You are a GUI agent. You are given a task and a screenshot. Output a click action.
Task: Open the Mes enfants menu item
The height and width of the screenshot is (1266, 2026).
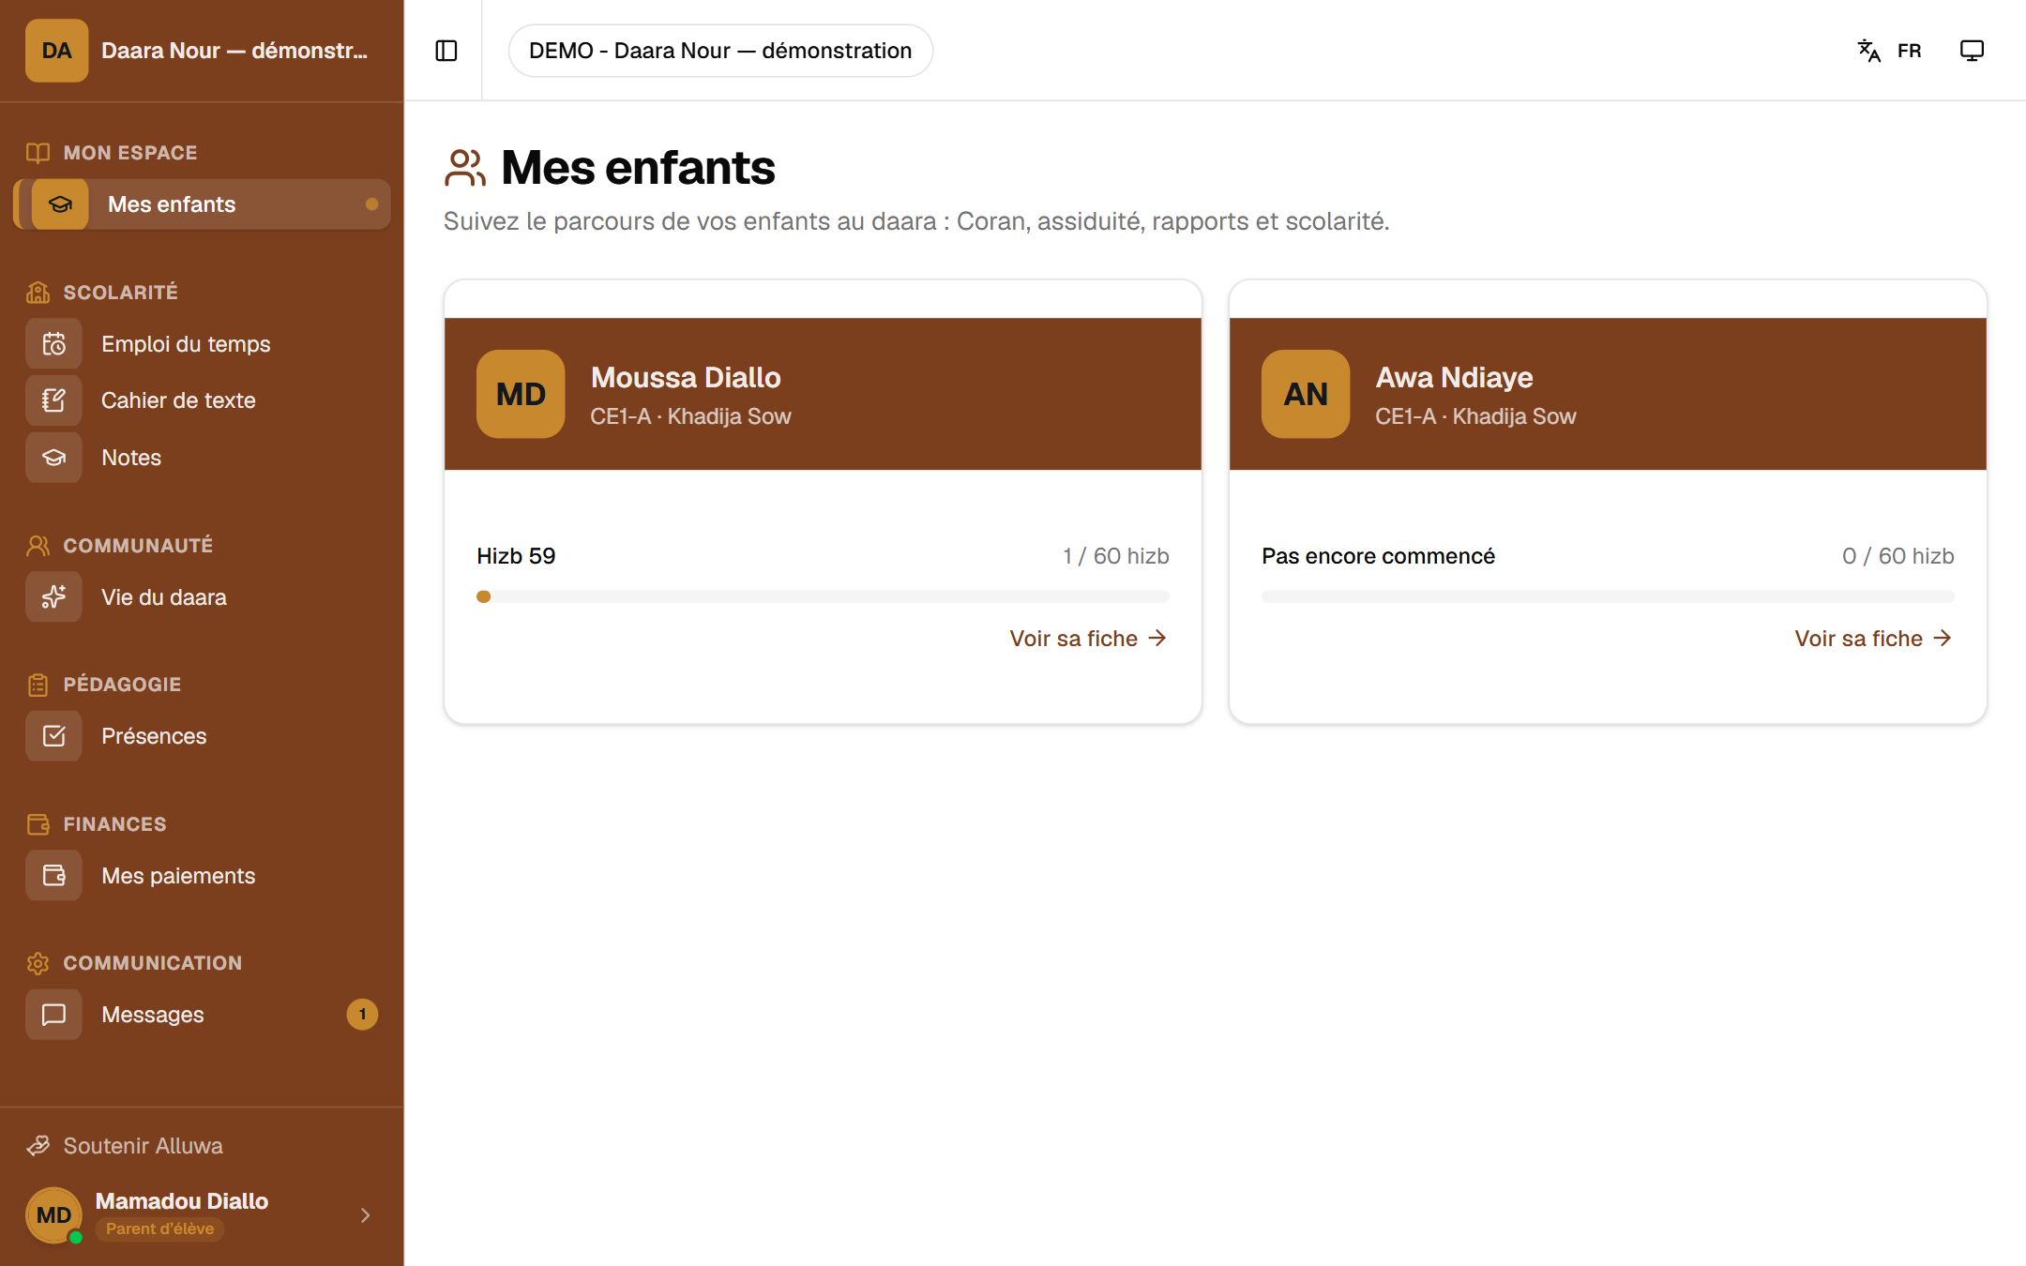pyautogui.click(x=202, y=204)
